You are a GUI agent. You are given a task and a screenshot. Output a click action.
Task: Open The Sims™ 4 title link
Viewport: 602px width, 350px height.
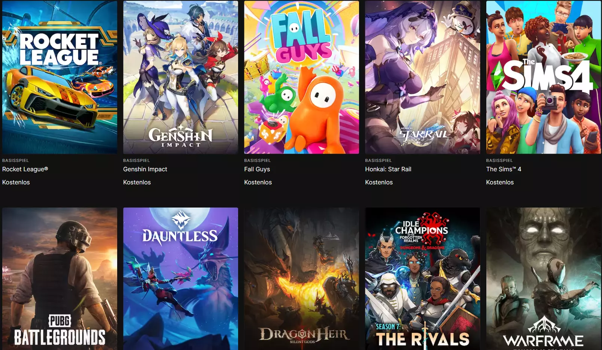tap(504, 169)
